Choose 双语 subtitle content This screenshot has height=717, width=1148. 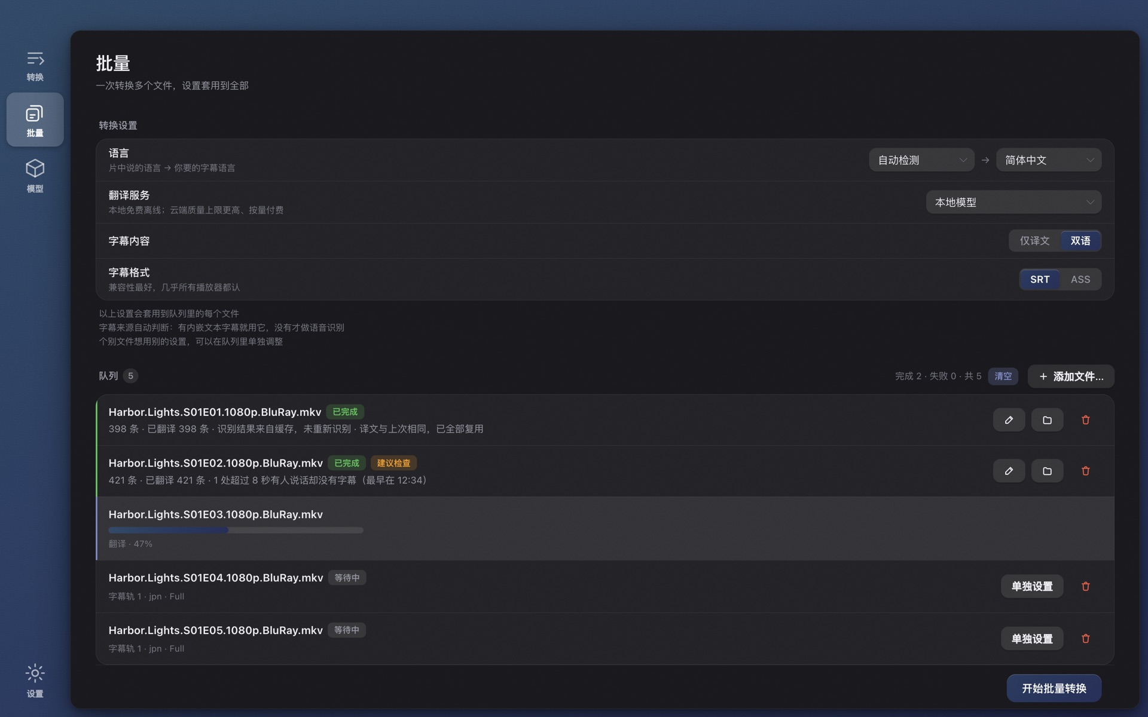point(1080,241)
